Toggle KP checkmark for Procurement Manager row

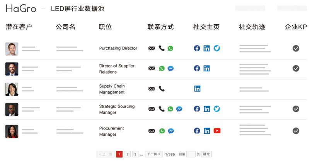(x=296, y=131)
